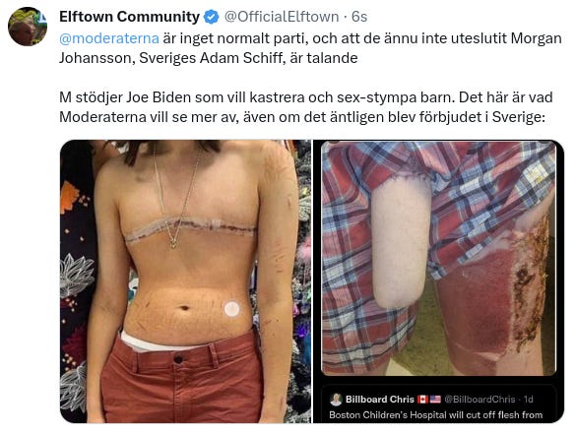Image resolution: width=576 pixels, height=435 pixels.
Task: Click the 1d timestamp in the embedded tweet
Action: click(x=528, y=400)
